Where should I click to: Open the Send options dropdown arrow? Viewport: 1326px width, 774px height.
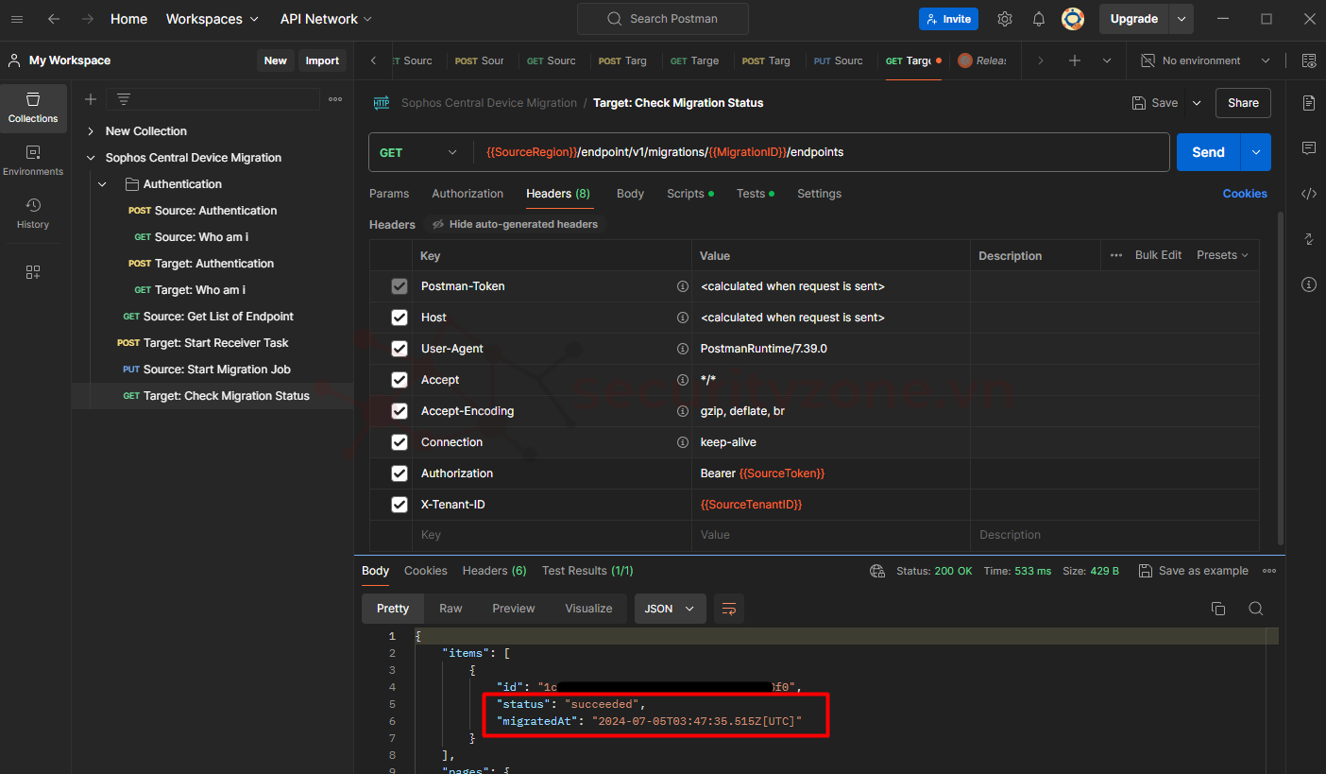1255,152
